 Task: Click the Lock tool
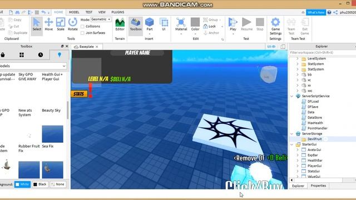210,26
